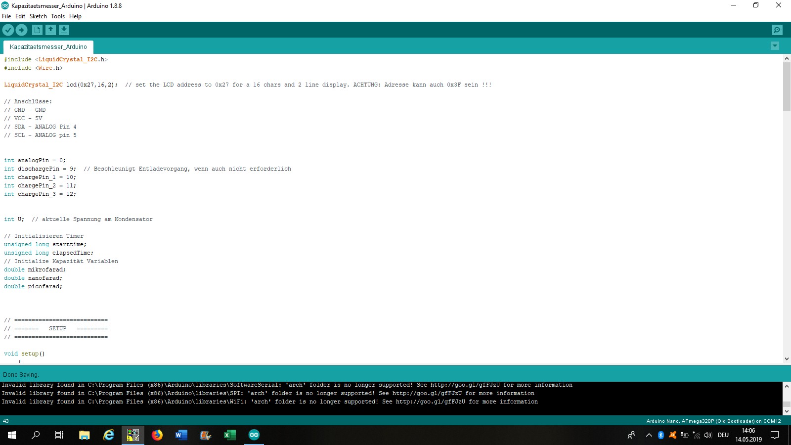Viewport: 791px width, 445px height.
Task: Switch to the Arduino taskbar icon
Action: [x=254, y=435]
